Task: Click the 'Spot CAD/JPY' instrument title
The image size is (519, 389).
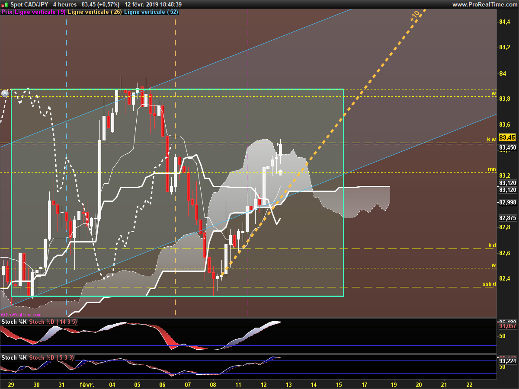Action: coord(29,4)
